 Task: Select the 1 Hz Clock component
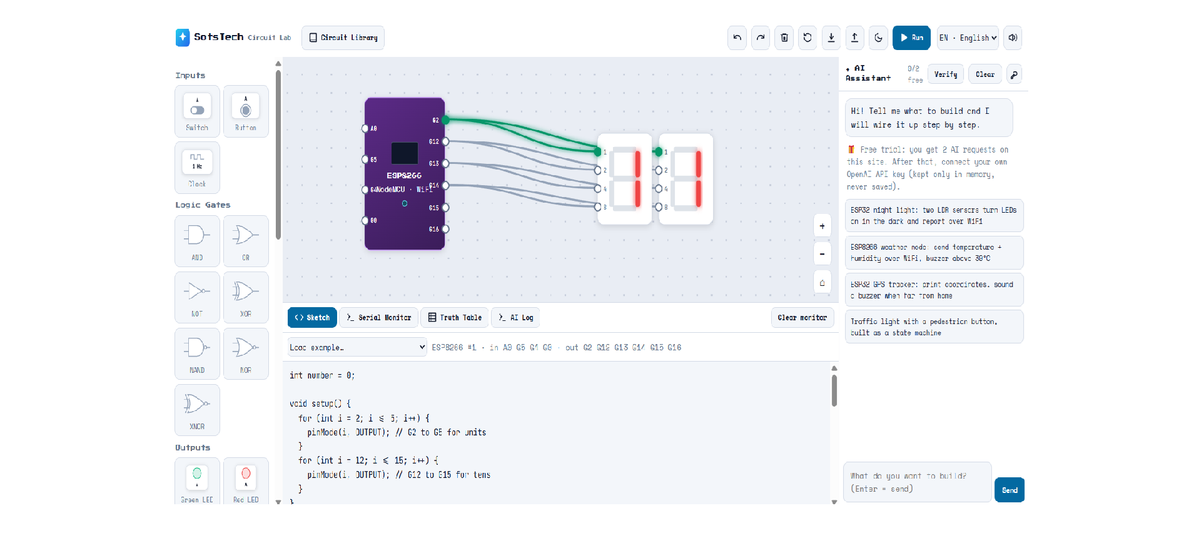(x=197, y=168)
